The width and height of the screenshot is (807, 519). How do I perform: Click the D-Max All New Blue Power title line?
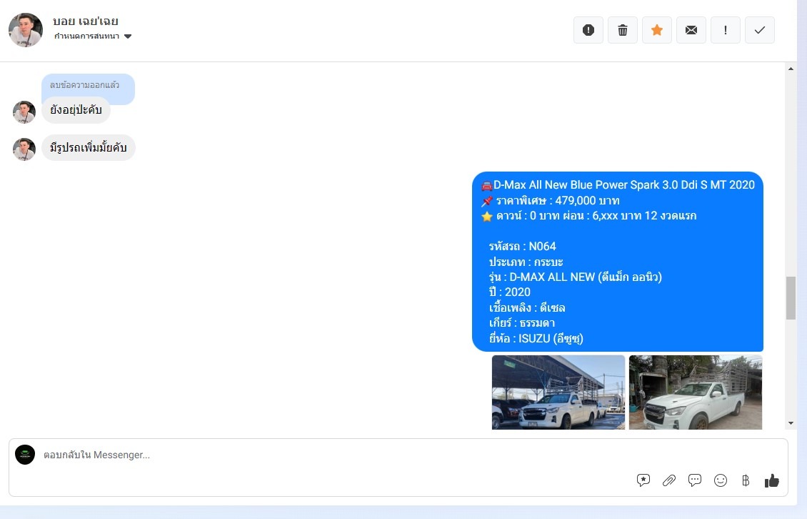[618, 185]
